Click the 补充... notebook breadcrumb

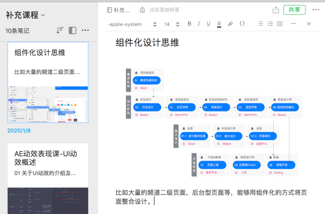pos(119,10)
